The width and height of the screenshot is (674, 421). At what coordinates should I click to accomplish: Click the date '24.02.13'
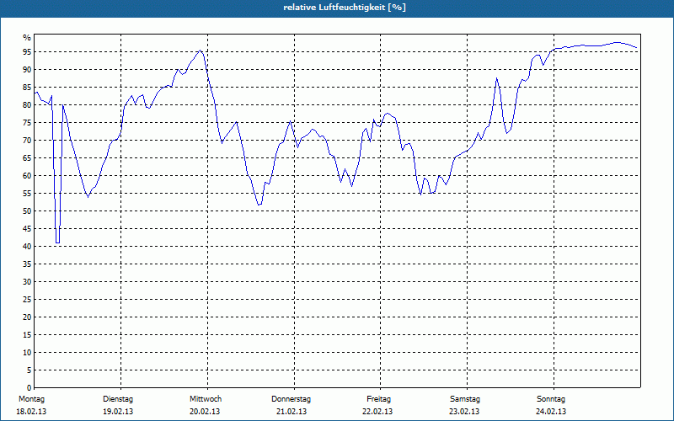coord(551,412)
